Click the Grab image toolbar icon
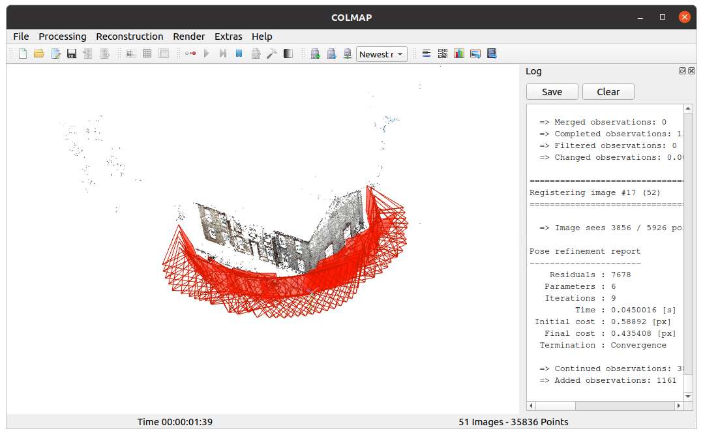Viewport: 703px width, 435px height. tap(475, 54)
